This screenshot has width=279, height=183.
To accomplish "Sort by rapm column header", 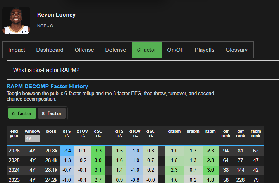I will 210,131.
